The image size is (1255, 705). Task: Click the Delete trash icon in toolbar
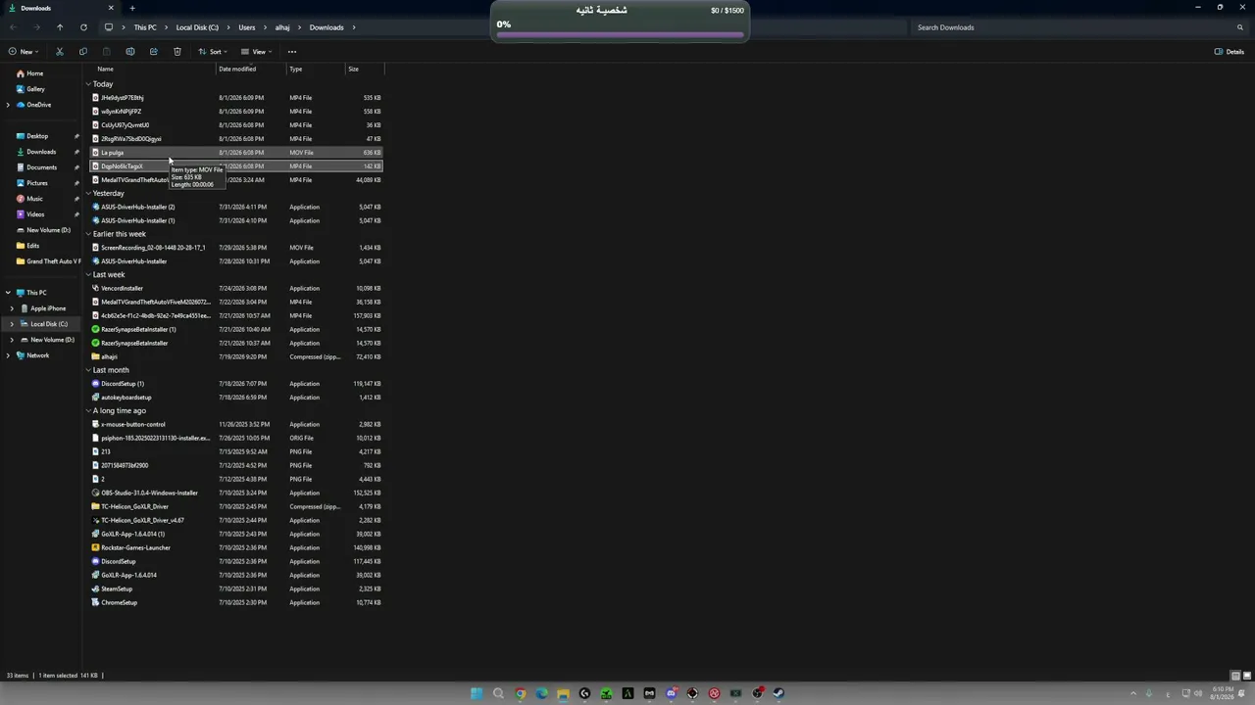pyautogui.click(x=177, y=52)
